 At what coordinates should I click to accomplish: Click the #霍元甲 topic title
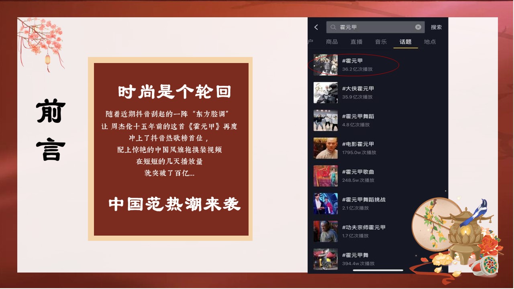(x=353, y=61)
